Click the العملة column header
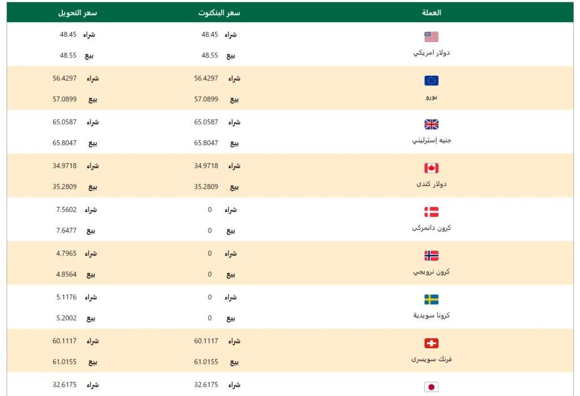The height and width of the screenshot is (396, 580). pyautogui.click(x=432, y=12)
